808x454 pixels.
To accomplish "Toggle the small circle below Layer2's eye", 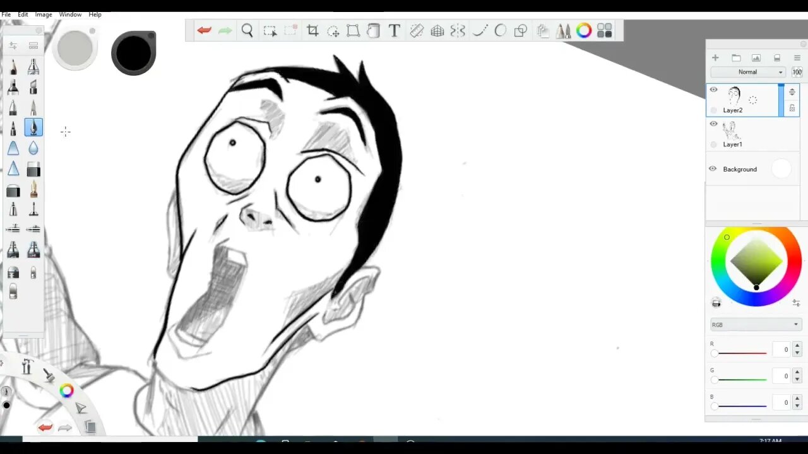I will [714, 110].
